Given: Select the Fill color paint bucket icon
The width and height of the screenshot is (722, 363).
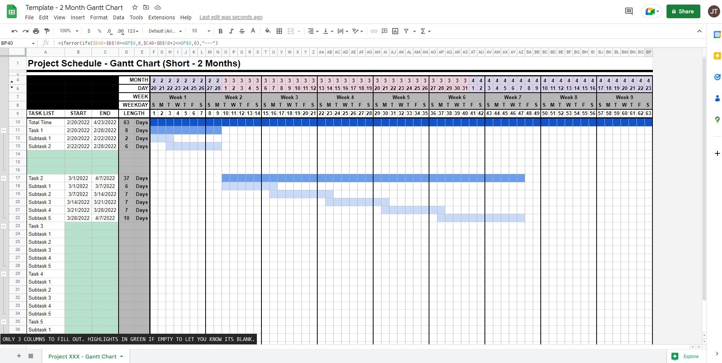Looking at the screenshot, I should (268, 31).
